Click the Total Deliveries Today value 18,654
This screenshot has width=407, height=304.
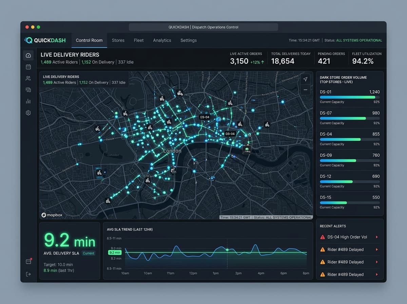(x=283, y=61)
